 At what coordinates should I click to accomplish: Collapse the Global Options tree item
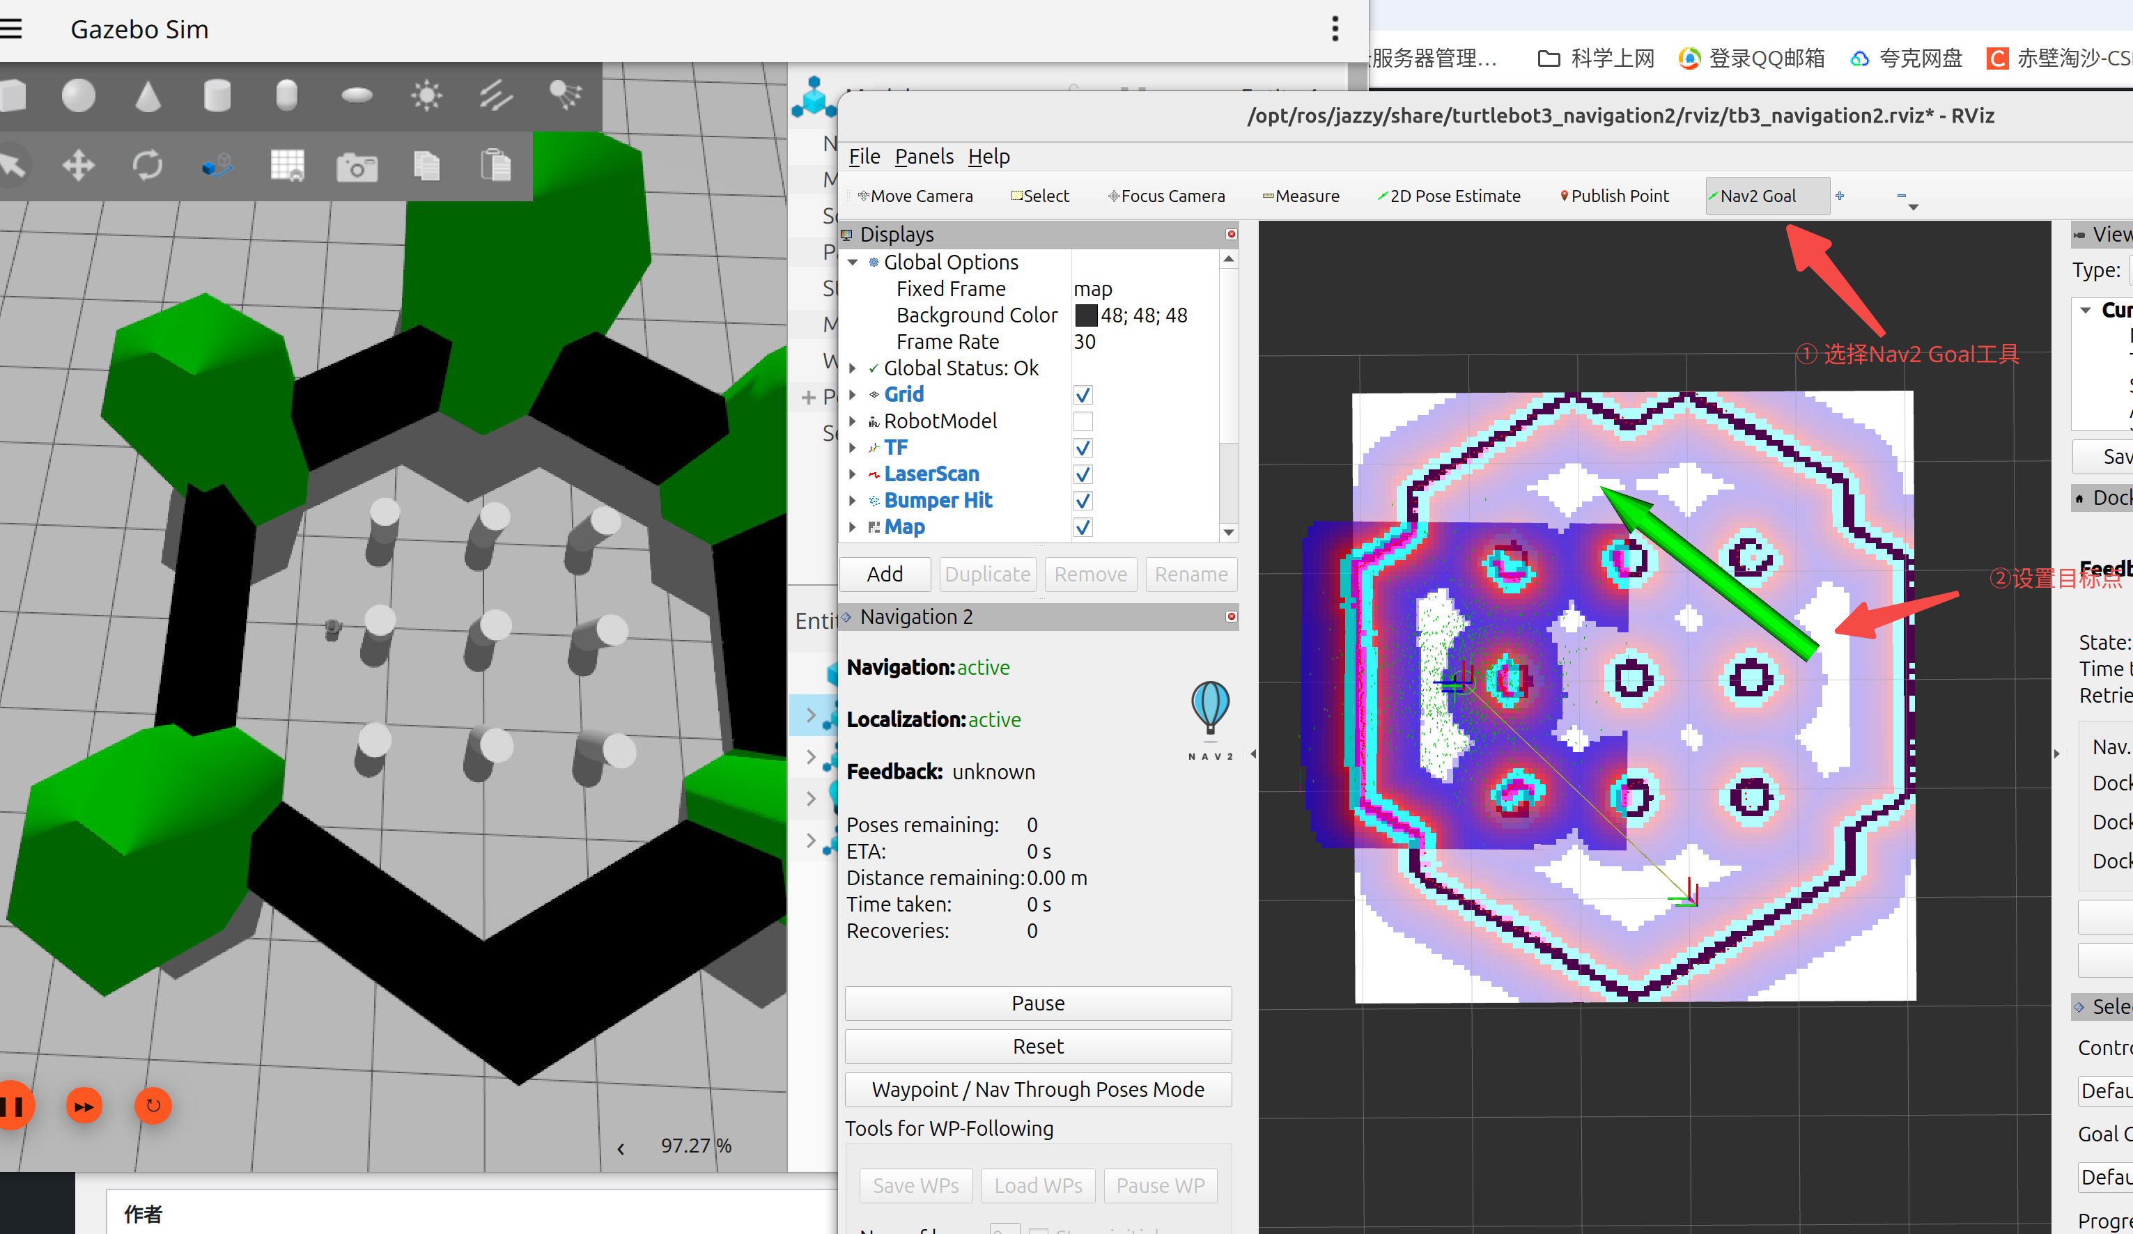coord(853,263)
